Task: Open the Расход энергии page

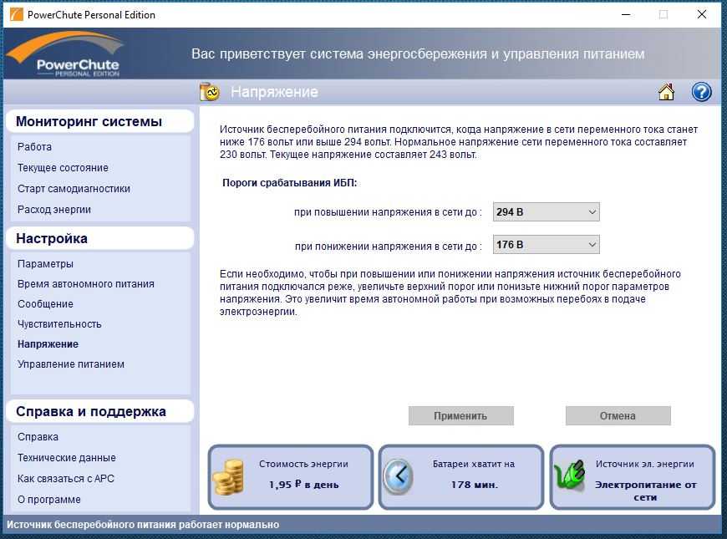Action: [x=54, y=210]
